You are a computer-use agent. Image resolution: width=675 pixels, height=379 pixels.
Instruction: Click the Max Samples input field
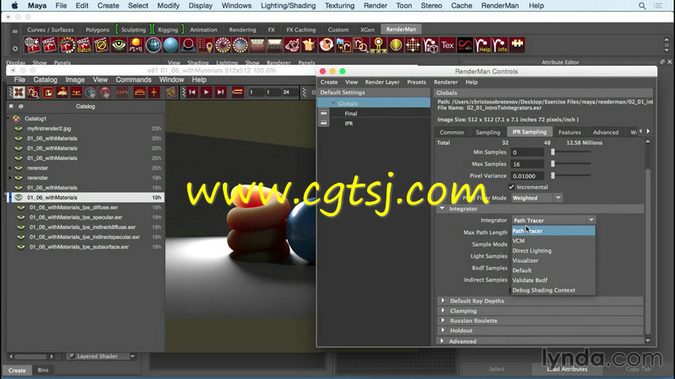[x=527, y=164]
